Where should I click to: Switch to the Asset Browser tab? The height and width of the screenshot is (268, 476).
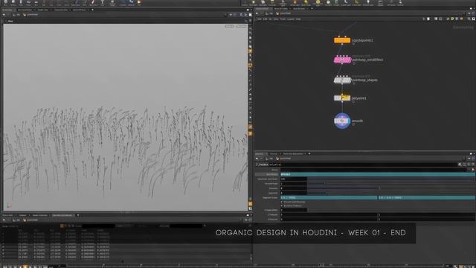pyautogui.click(x=299, y=9)
